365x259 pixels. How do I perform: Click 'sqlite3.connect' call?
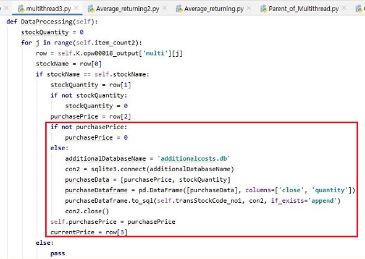(118, 169)
